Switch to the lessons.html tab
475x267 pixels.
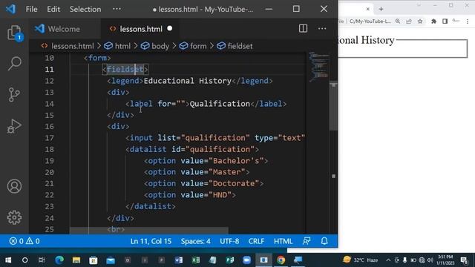pos(140,29)
